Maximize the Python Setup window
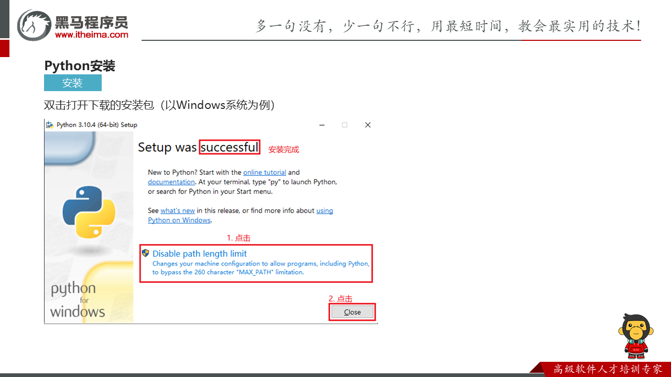The width and height of the screenshot is (671, 377). tap(344, 125)
